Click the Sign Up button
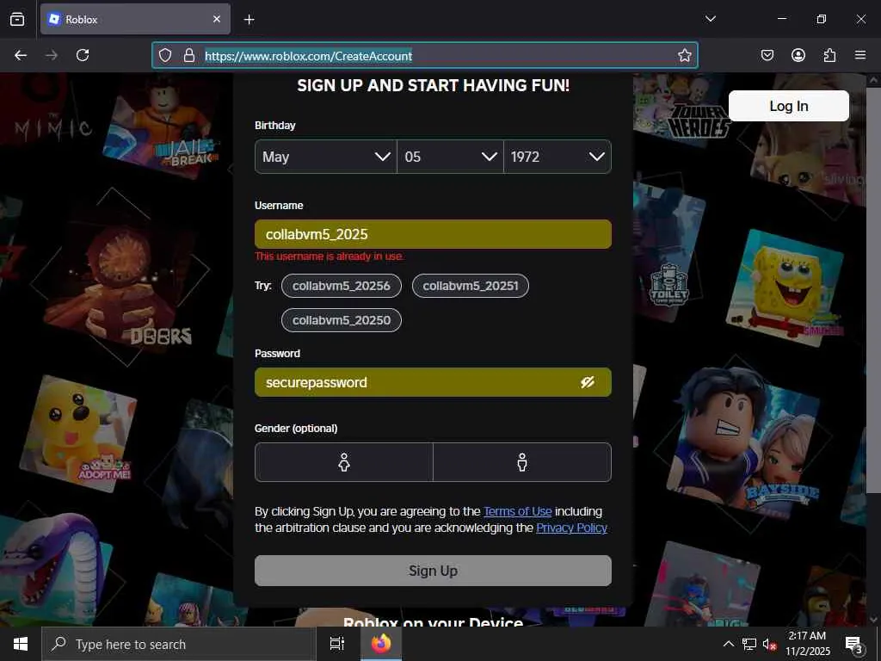Viewport: 881px width, 661px height. tap(433, 571)
